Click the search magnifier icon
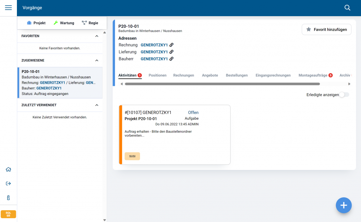The height and width of the screenshot is (222, 361). tap(347, 8)
